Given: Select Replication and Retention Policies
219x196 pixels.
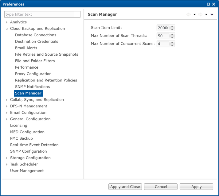Looking at the screenshot, I should (x=46, y=80).
